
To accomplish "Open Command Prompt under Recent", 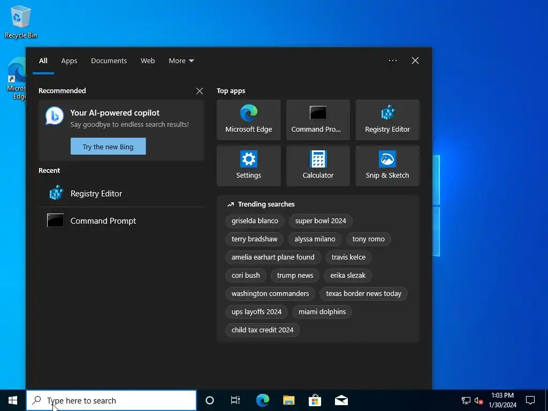I will click(121, 220).
